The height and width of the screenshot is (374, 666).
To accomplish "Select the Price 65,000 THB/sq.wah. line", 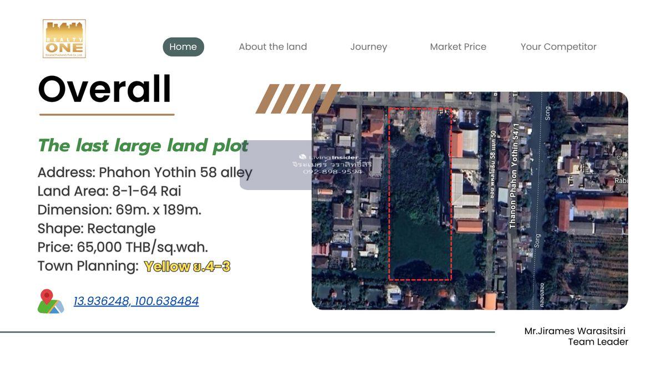I will tap(123, 247).
